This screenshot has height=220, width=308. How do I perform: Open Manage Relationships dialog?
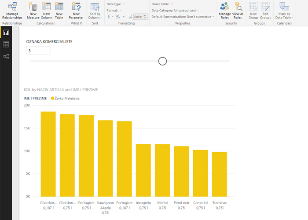[12, 10]
